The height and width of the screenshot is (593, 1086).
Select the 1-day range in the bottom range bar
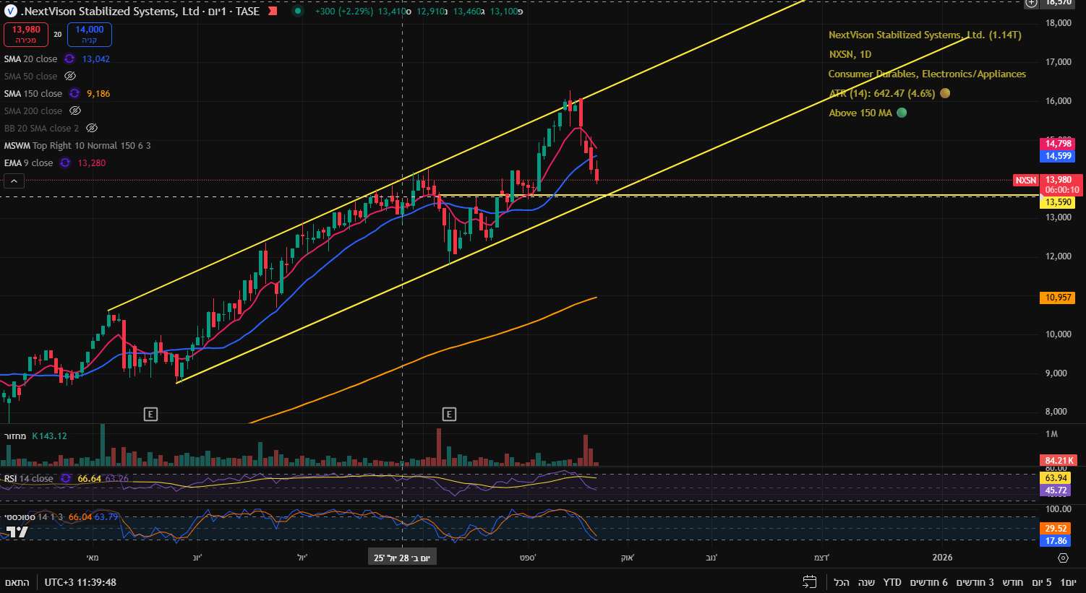coord(1068,582)
